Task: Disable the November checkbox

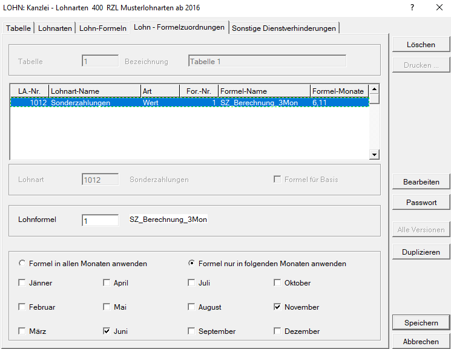Action: pyautogui.click(x=278, y=307)
